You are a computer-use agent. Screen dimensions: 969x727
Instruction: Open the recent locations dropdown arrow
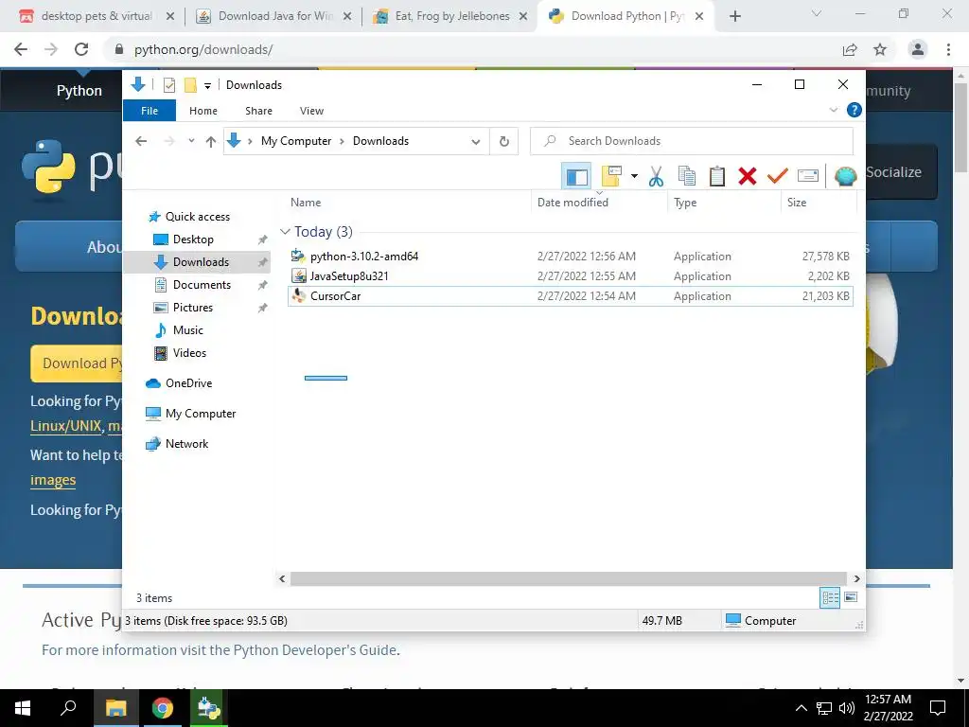191,141
